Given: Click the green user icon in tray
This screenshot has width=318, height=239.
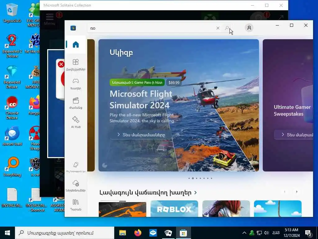Looking at the screenshot, I should [x=252, y=233].
